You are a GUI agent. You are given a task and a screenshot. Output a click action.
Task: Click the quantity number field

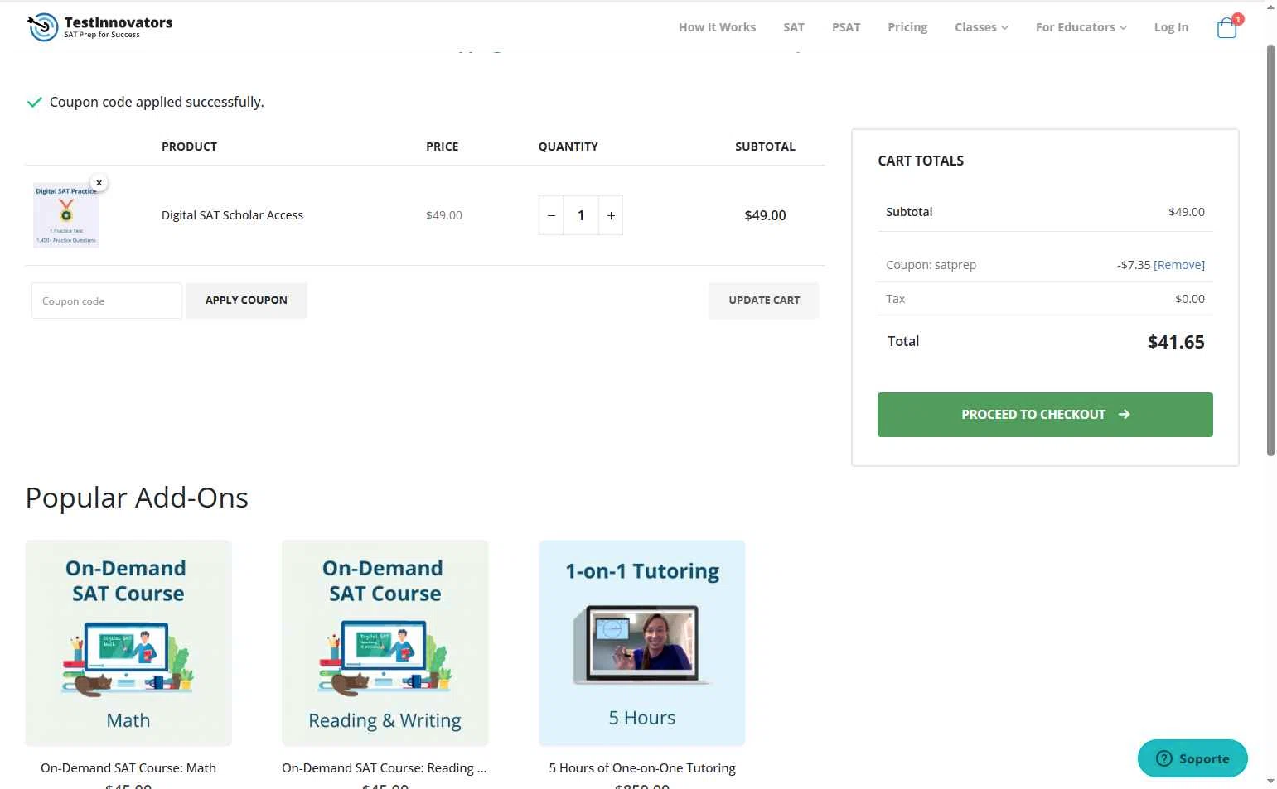(x=581, y=215)
